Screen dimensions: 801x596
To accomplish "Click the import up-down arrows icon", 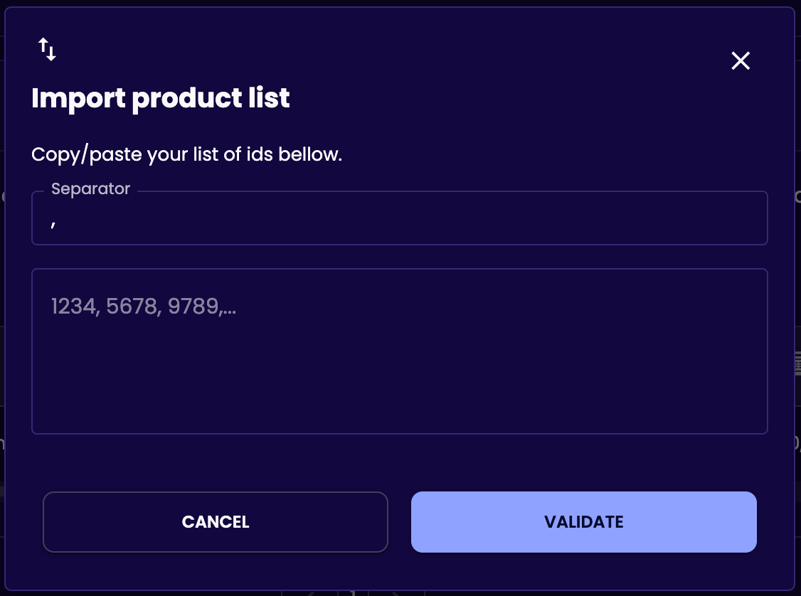I will pos(48,49).
